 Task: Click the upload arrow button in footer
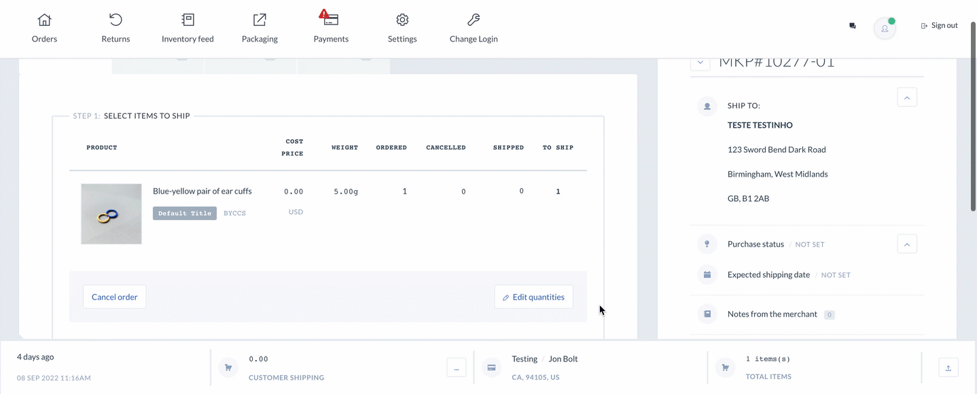(948, 368)
